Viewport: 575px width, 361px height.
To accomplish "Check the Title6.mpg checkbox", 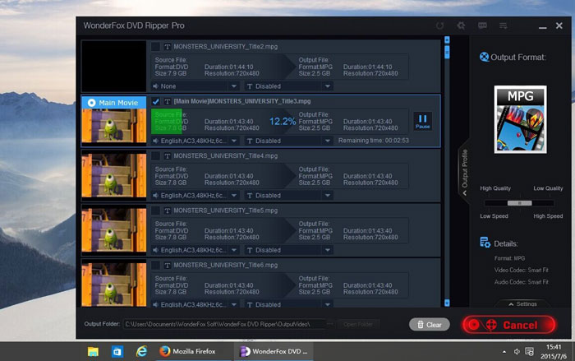I will click(155, 265).
